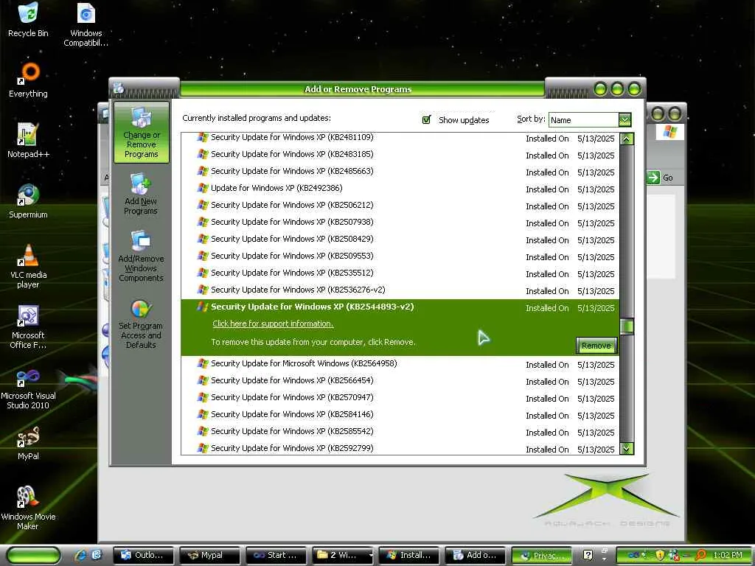This screenshot has height=566, width=755.
Task: Switch to Outlo... taskbar button
Action: tap(142, 556)
